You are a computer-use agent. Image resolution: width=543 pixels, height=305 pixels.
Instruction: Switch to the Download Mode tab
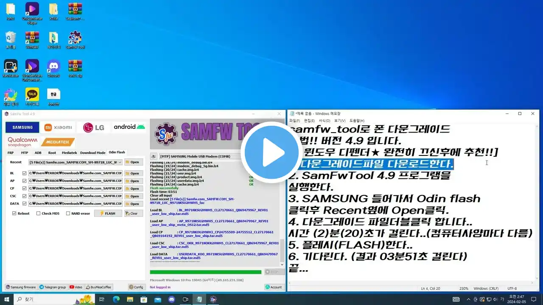pos(93,152)
